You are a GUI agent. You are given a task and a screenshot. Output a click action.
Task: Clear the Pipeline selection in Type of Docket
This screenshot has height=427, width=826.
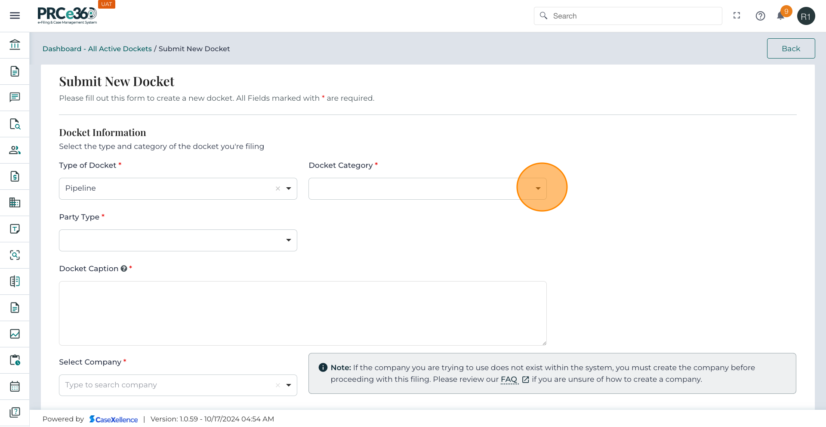[277, 189]
